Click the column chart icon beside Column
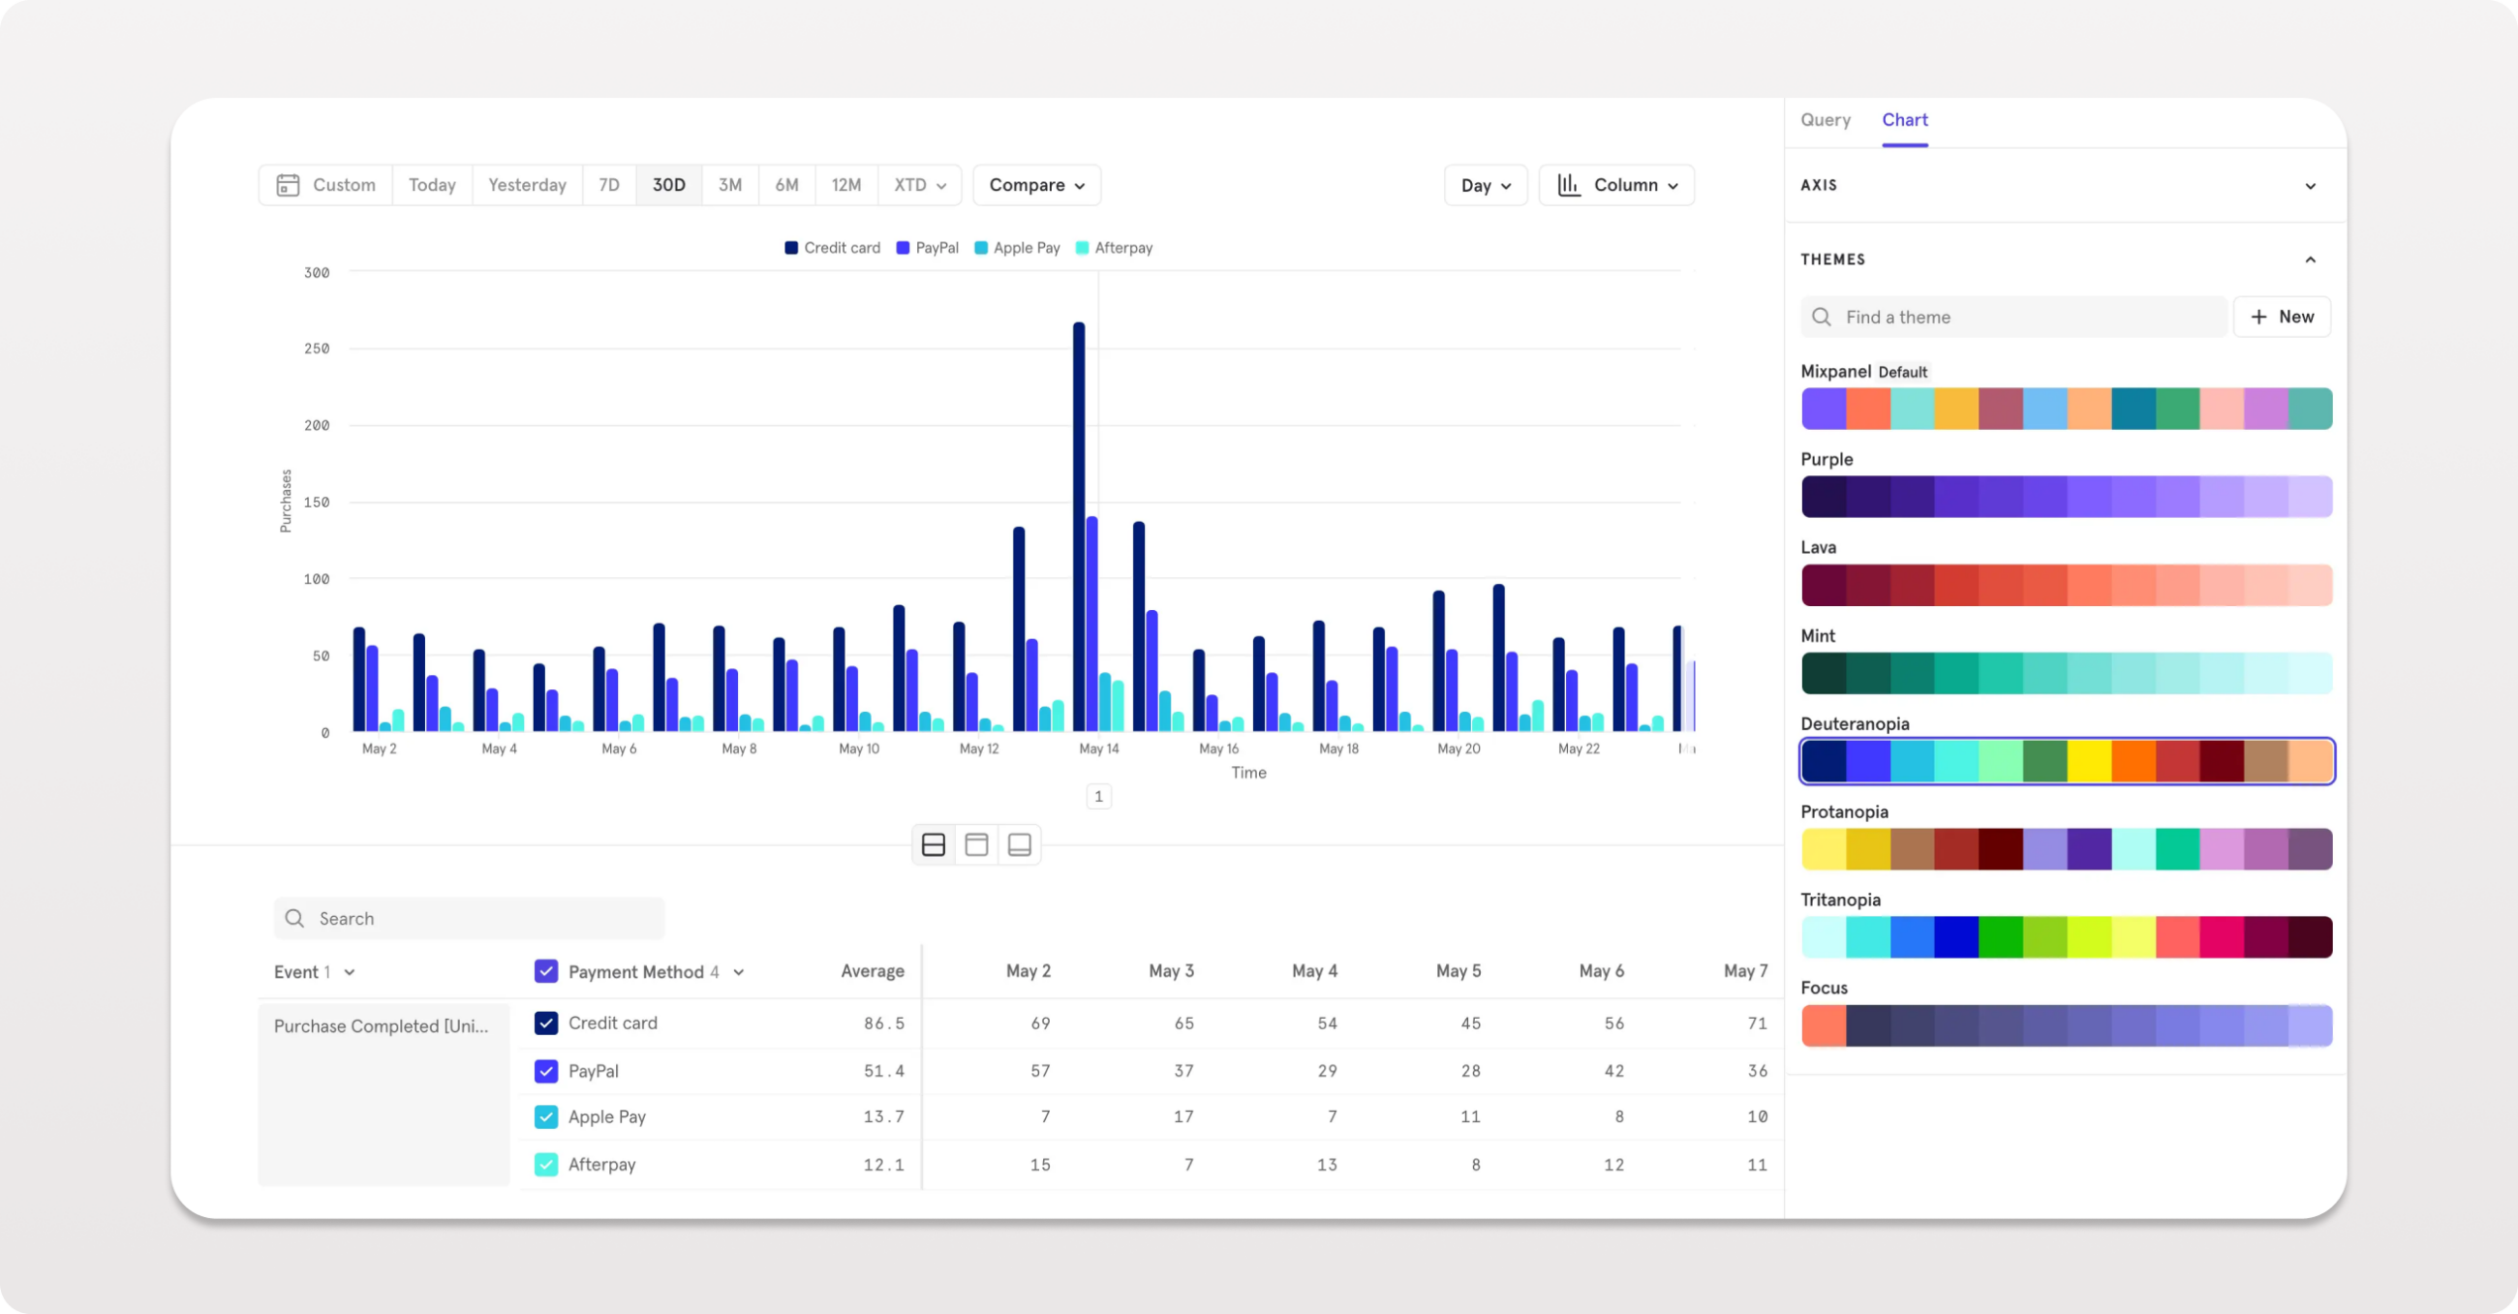This screenshot has height=1314, width=2518. pos(1569,185)
